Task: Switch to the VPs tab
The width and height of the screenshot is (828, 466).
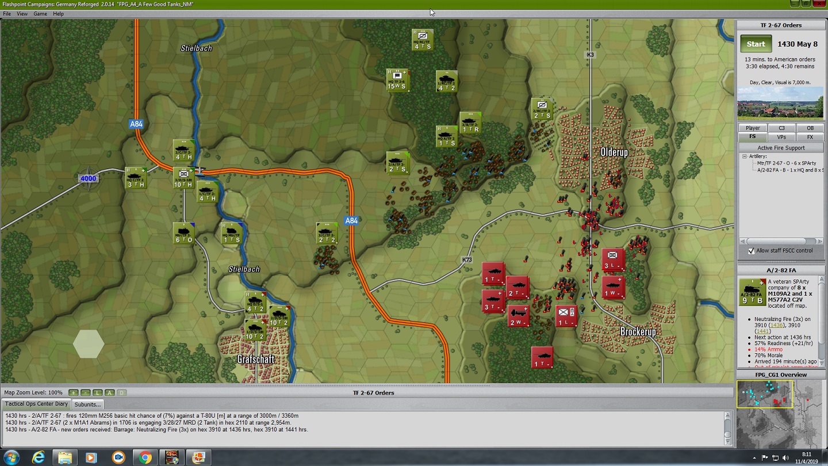Action: tap(781, 137)
